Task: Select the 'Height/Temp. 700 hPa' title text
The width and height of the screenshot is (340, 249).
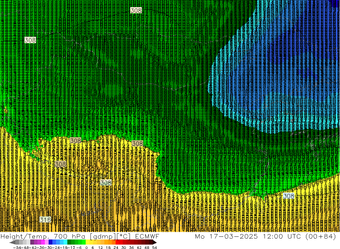Action: point(44,236)
